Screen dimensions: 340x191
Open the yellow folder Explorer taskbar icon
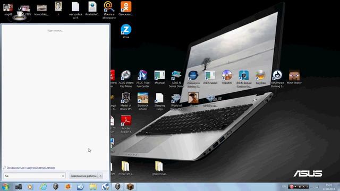pos(93,187)
